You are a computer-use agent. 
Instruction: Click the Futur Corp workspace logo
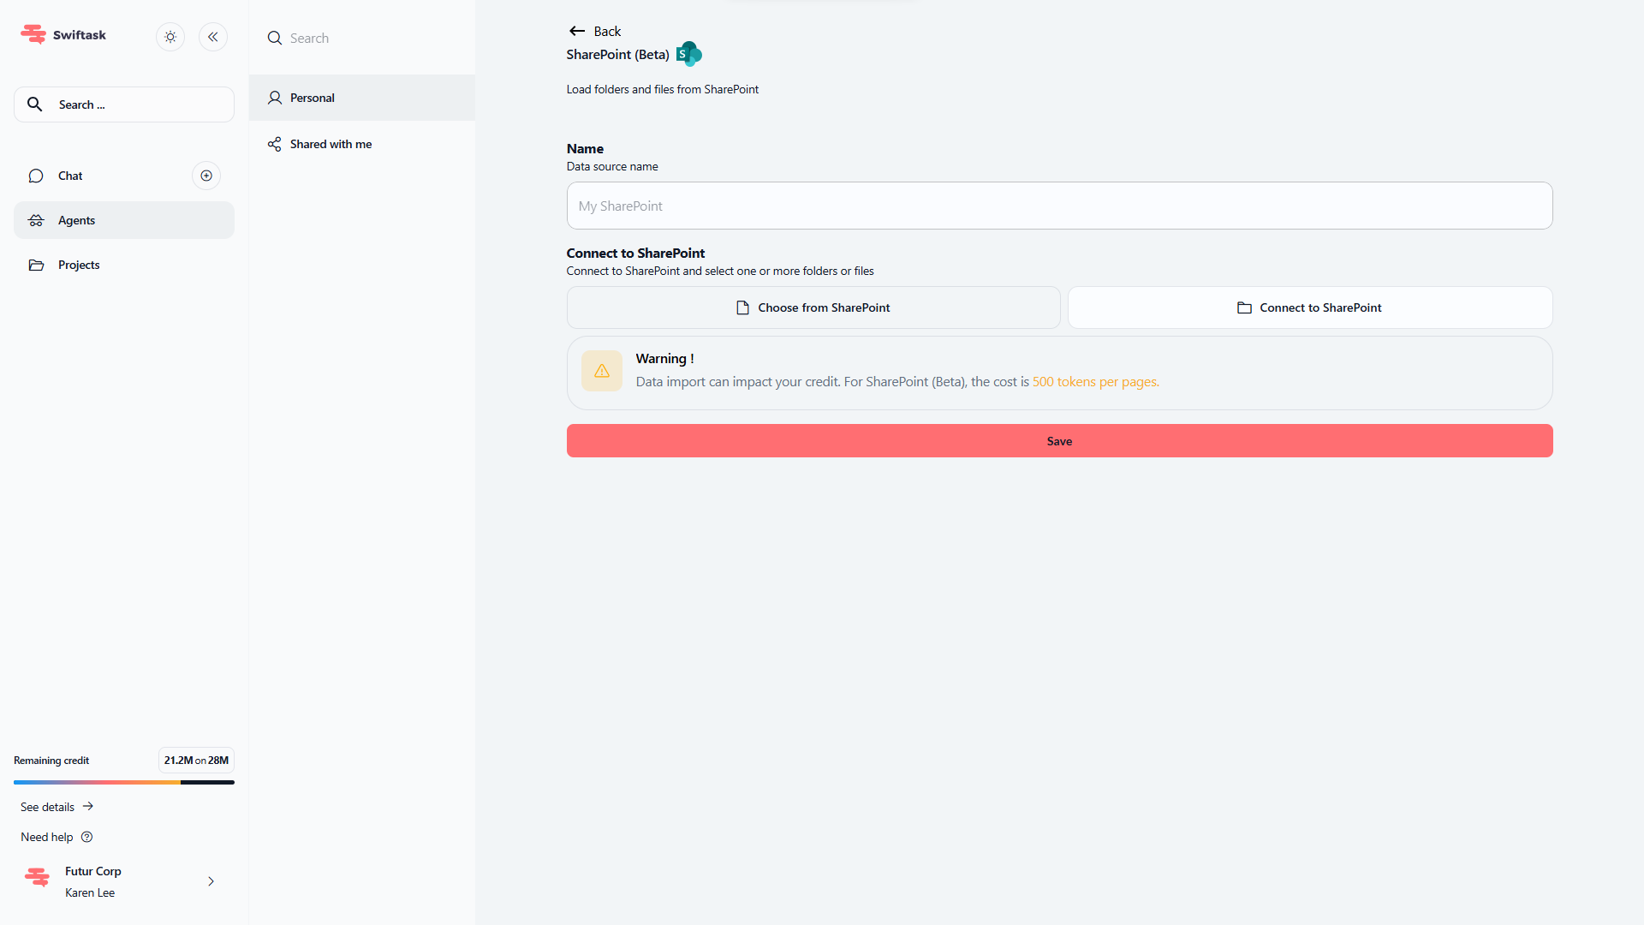(x=37, y=877)
